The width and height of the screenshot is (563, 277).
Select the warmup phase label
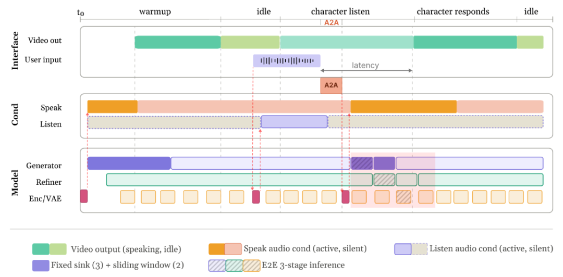155,11
